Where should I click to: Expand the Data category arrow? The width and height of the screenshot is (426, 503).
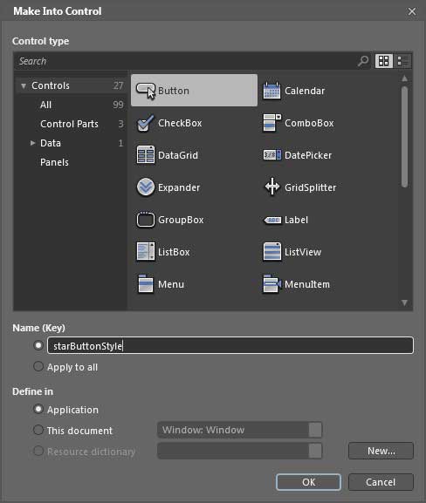click(x=32, y=143)
